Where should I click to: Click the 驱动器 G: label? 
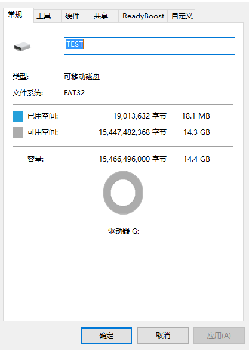click(x=124, y=231)
